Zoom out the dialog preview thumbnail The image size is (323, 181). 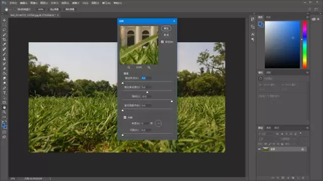(129, 67)
